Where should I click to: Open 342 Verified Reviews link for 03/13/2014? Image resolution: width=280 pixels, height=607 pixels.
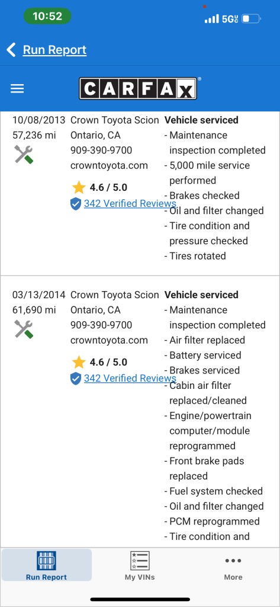[x=130, y=378]
